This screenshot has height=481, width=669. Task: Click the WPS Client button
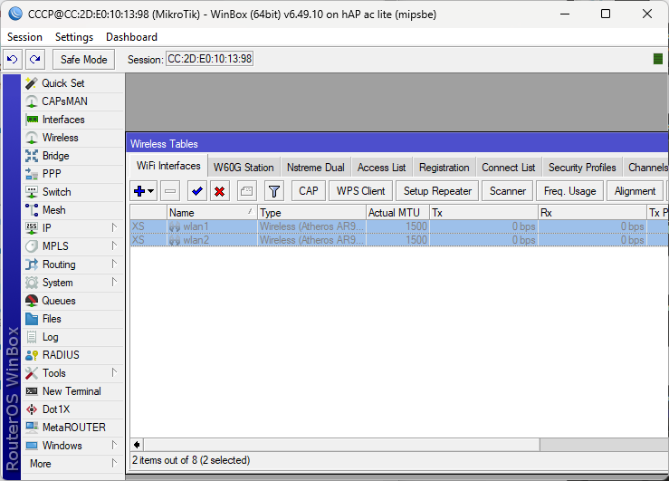[360, 191]
